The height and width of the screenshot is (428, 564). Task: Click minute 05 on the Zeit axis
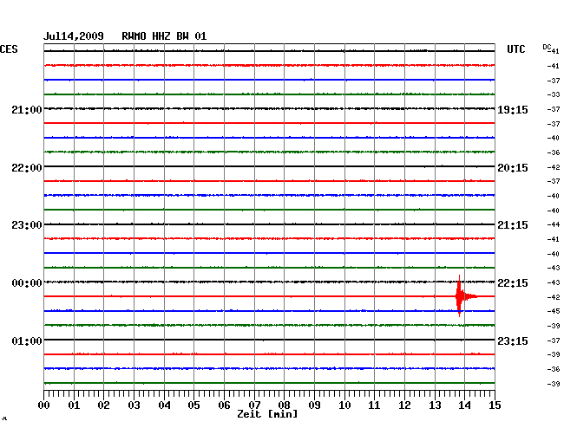(x=193, y=405)
